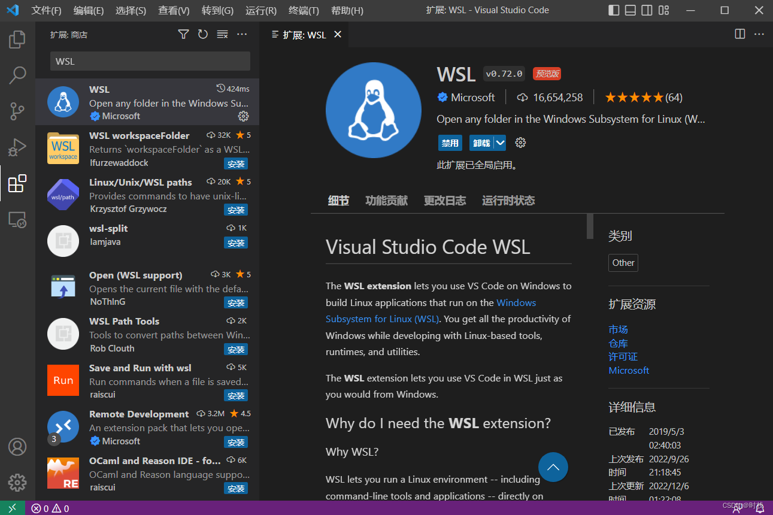The height and width of the screenshot is (515, 773).
Task: Select the Extensions view icon
Action: [17, 183]
